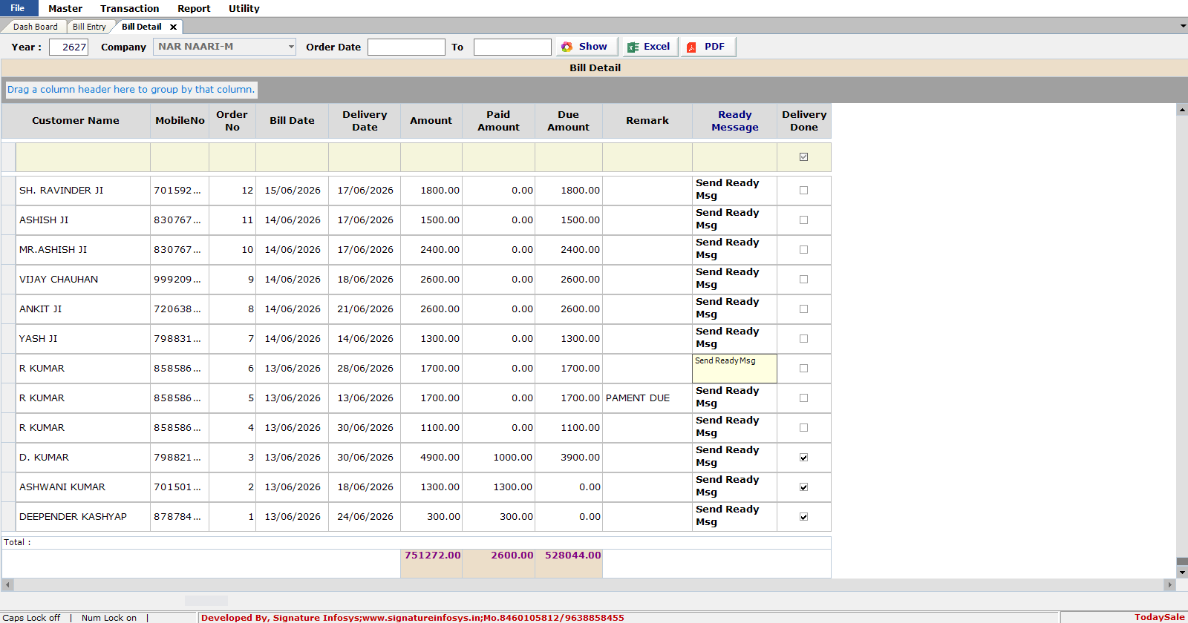Select the MR.ASHISH JI customer row
Image resolution: width=1188 pixels, height=623 pixels.
tap(417, 250)
